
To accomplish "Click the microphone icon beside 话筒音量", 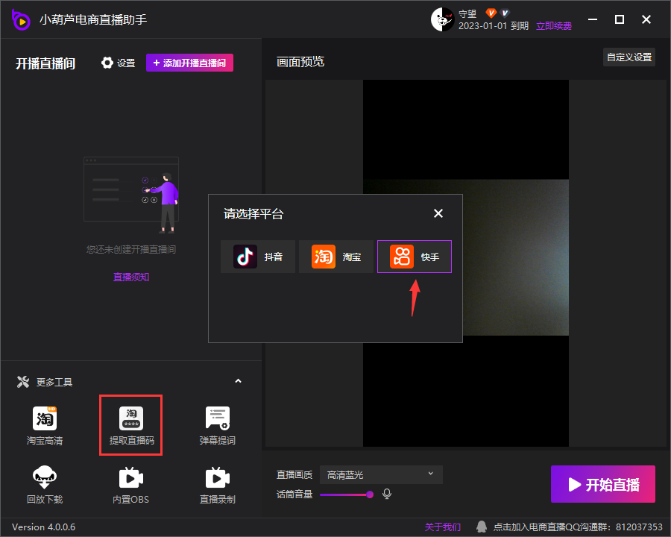I will pyautogui.click(x=387, y=494).
